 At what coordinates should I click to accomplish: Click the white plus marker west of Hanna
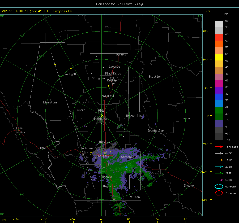click(150, 107)
